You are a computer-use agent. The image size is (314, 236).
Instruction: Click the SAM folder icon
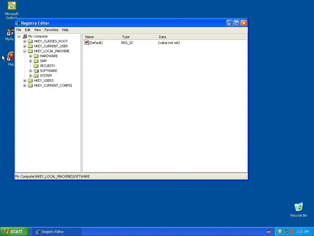(36, 61)
